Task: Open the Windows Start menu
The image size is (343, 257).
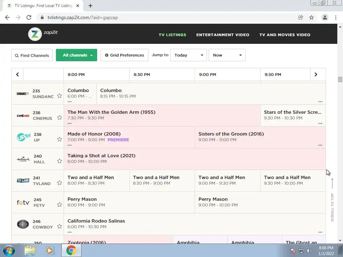Action: pyautogui.click(x=9, y=250)
